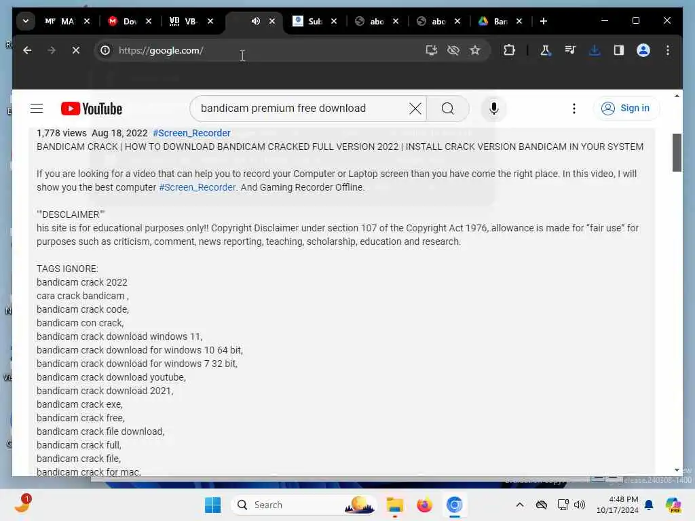Open YouTube hamburger guide menu
The image size is (695, 521).
point(37,109)
